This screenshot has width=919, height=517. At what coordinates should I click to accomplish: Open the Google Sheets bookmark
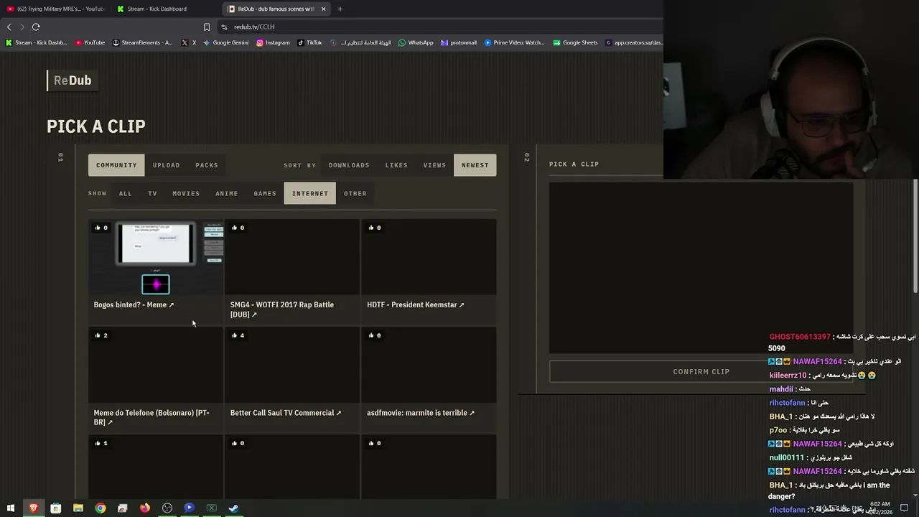pos(575,42)
